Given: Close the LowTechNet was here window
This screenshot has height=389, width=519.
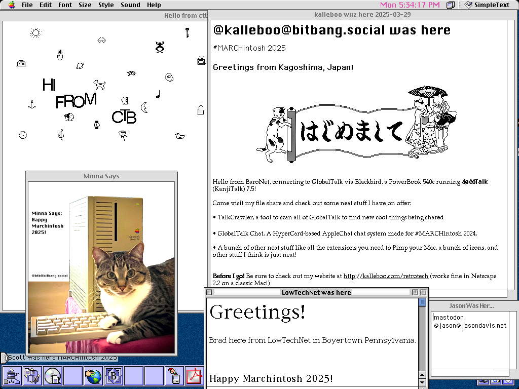Looking at the screenshot, I should 209,292.
